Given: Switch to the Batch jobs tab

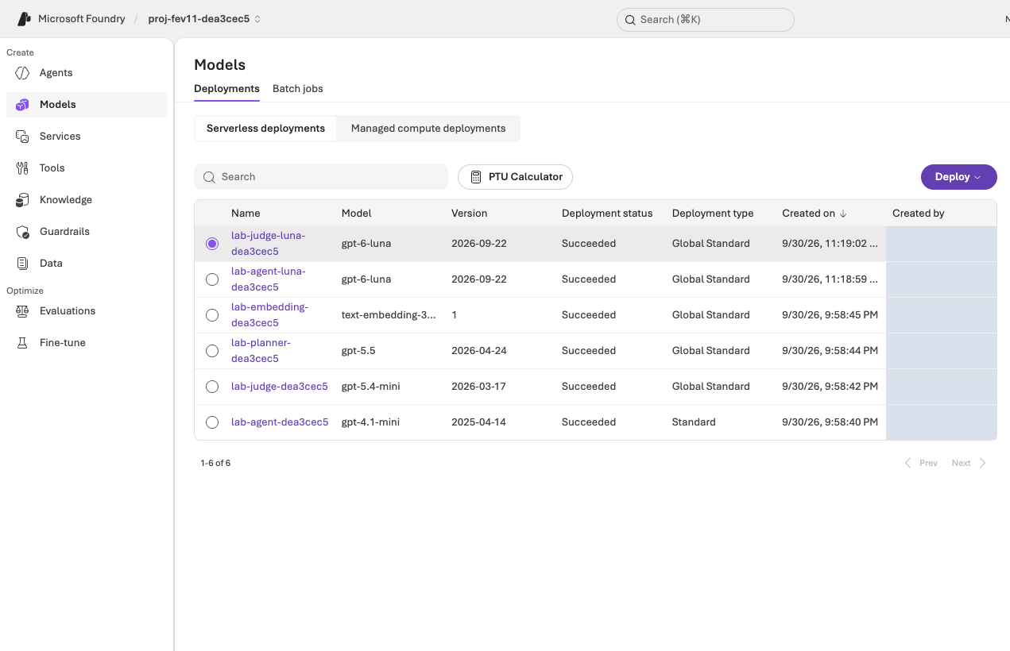Looking at the screenshot, I should pos(298,88).
